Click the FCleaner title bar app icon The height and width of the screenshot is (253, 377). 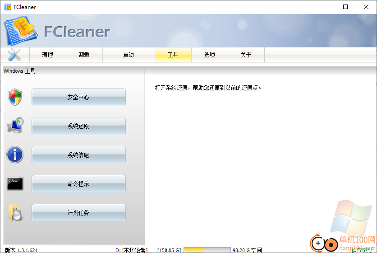[x=8, y=7]
